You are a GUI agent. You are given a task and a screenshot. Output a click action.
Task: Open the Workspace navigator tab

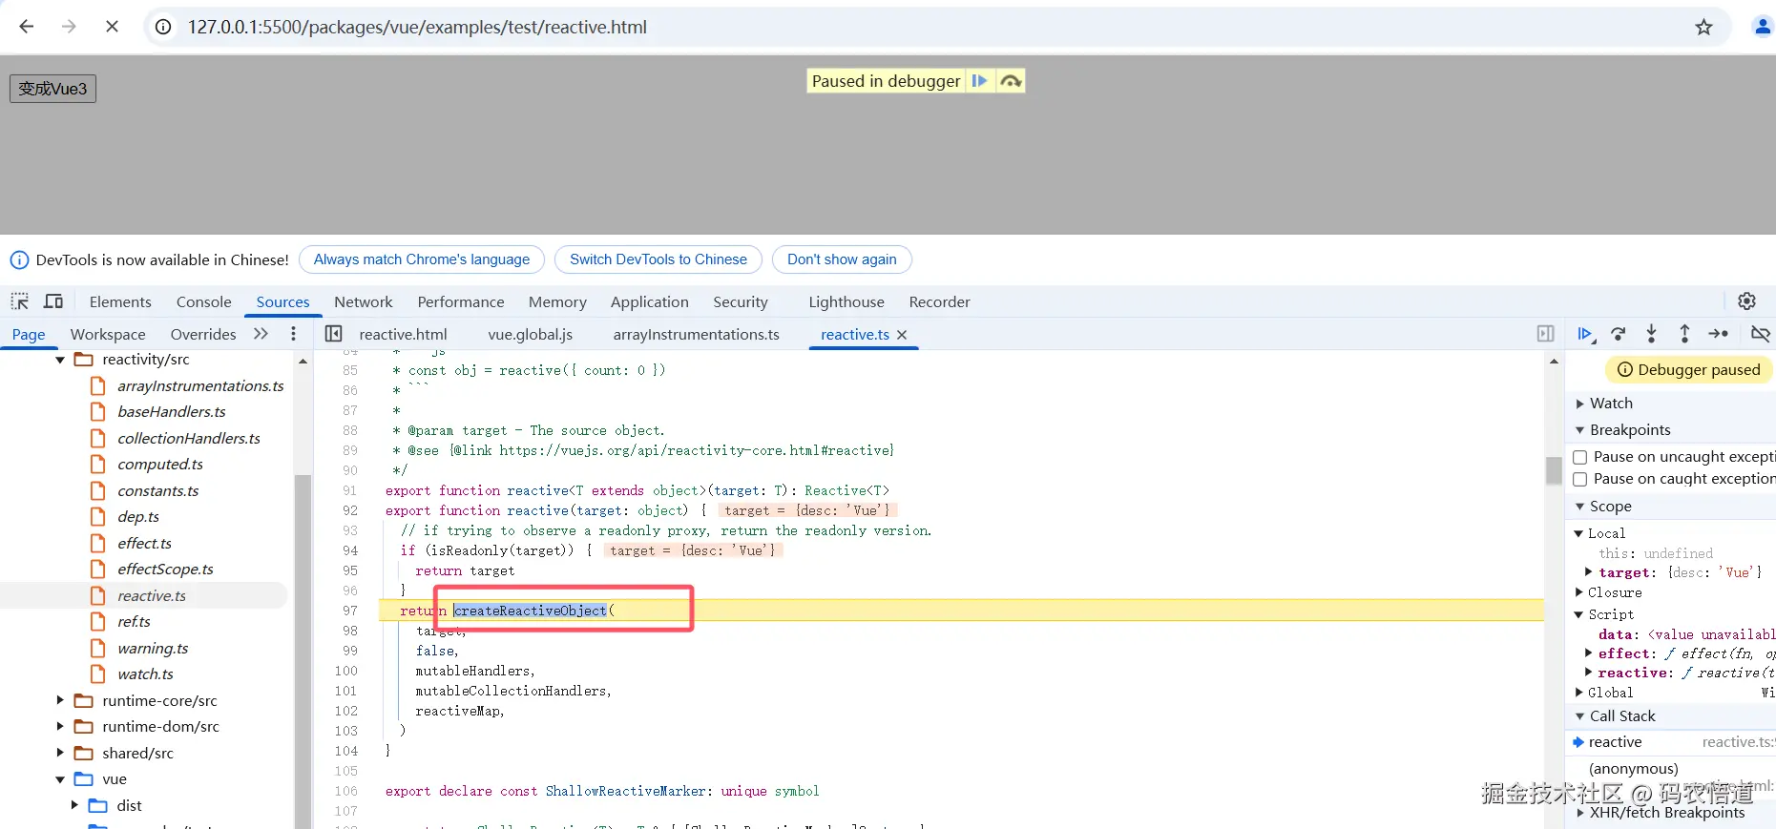pyautogui.click(x=108, y=334)
